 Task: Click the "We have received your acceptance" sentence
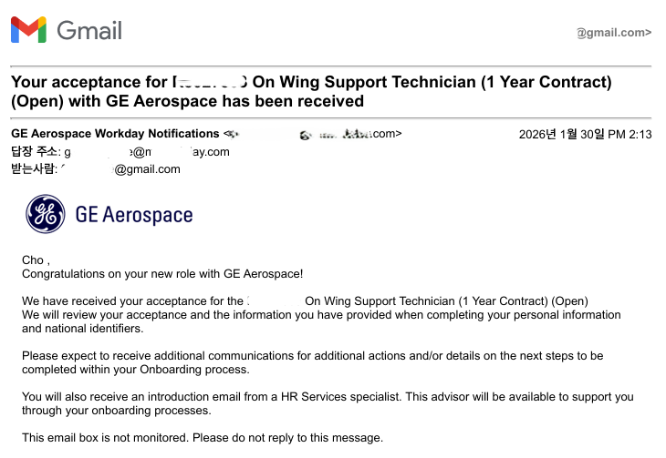click(132, 300)
